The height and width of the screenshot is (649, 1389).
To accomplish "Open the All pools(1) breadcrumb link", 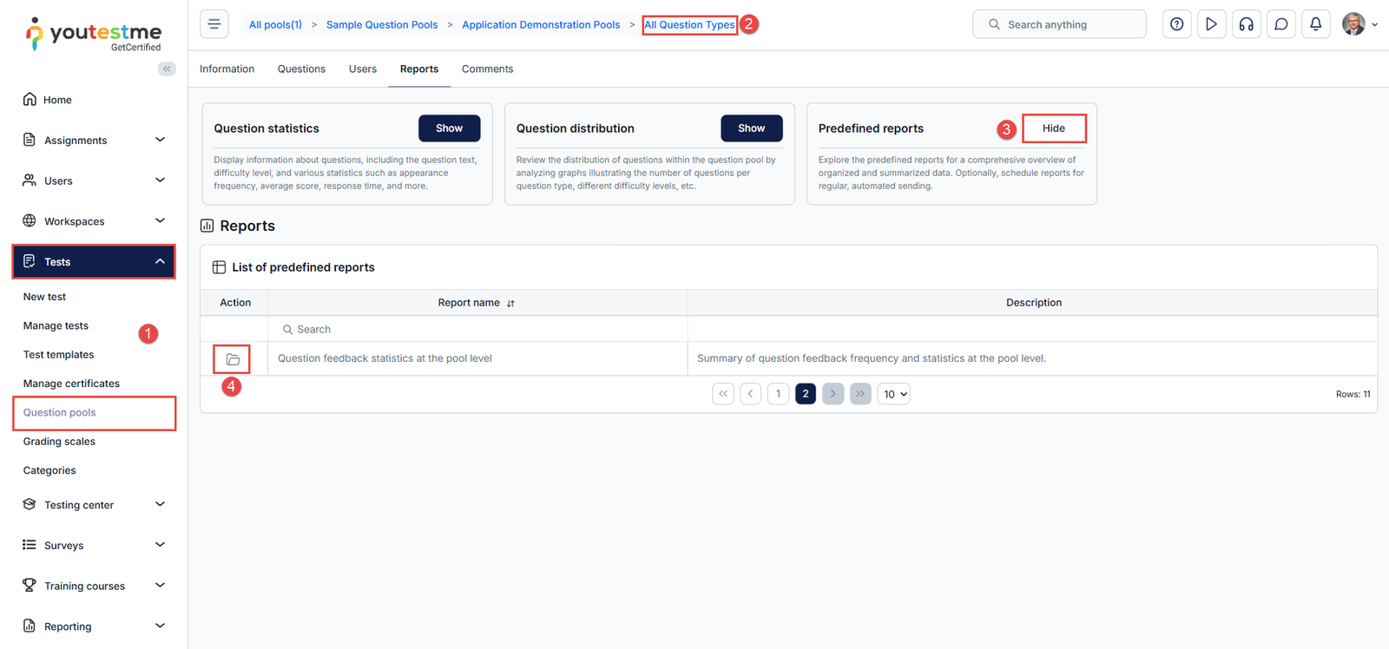I will click(x=275, y=25).
